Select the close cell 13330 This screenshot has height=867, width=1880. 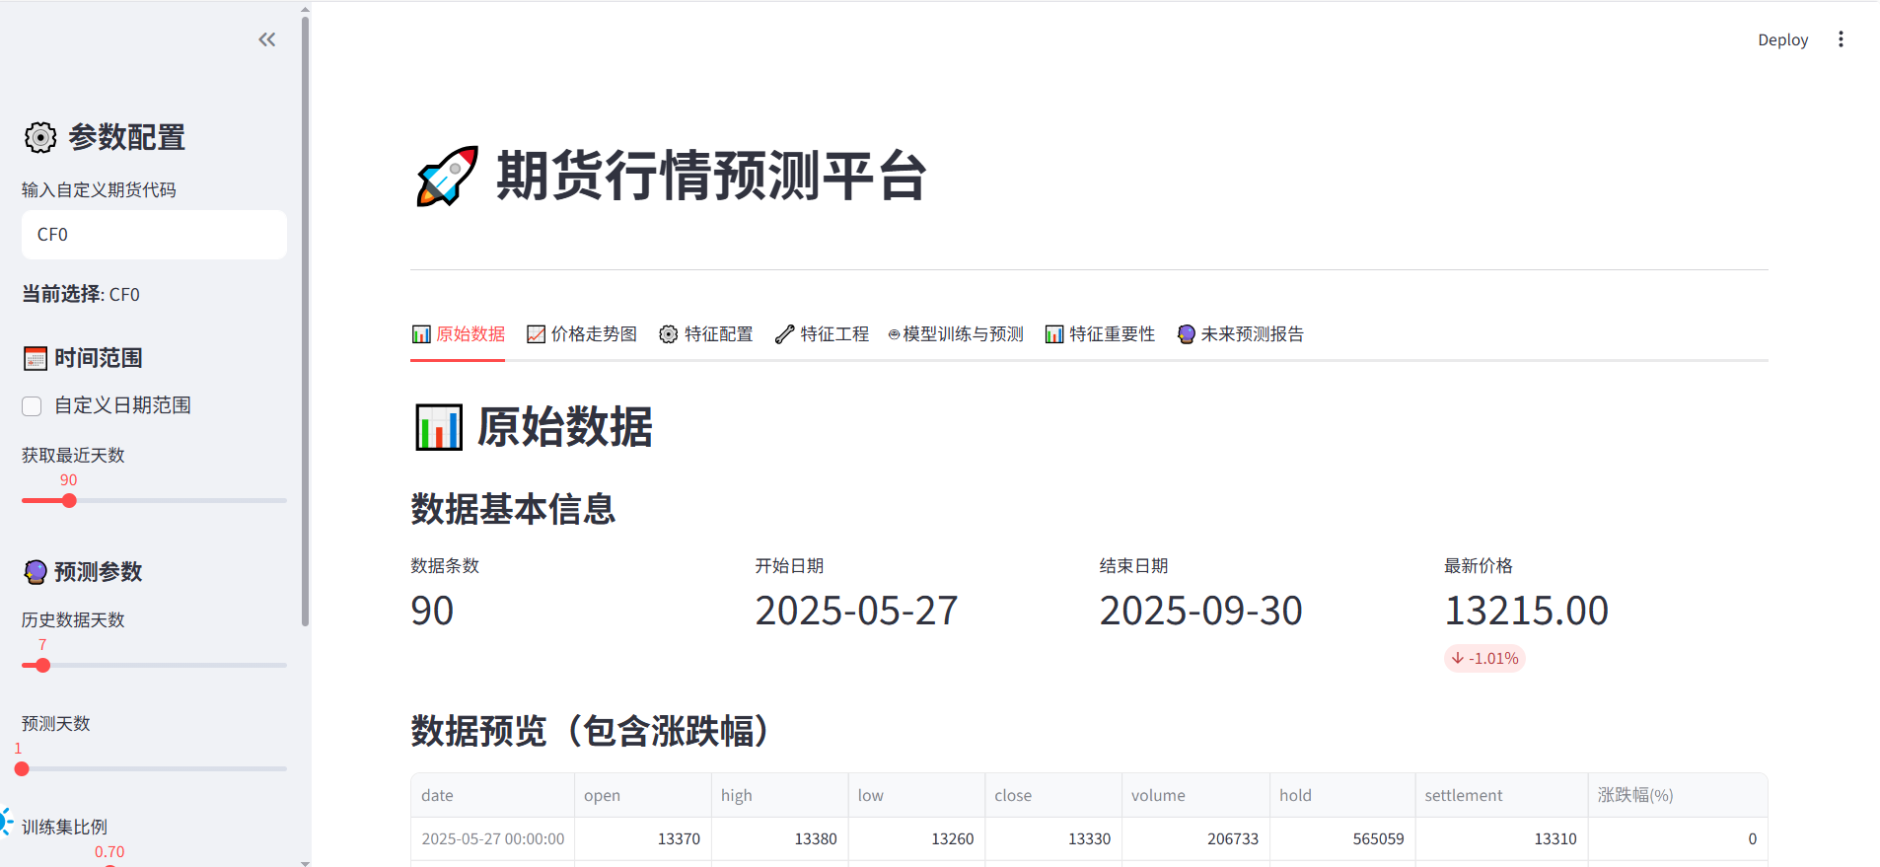point(1053,839)
